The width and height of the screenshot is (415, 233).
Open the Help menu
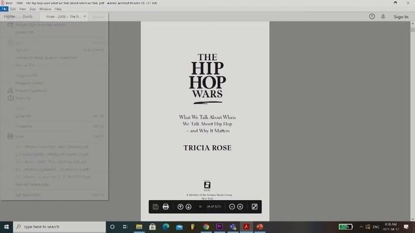58,9
